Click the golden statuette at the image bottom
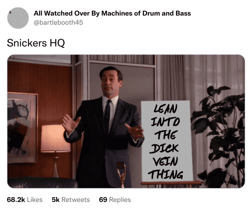The width and height of the screenshot is (252, 218). 122,174
